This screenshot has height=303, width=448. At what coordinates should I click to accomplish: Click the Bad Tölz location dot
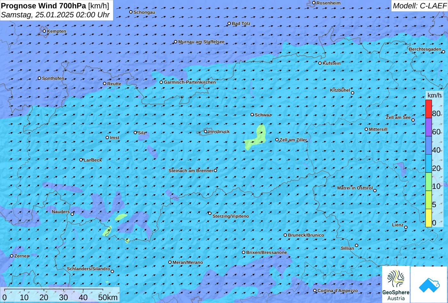(229, 23)
